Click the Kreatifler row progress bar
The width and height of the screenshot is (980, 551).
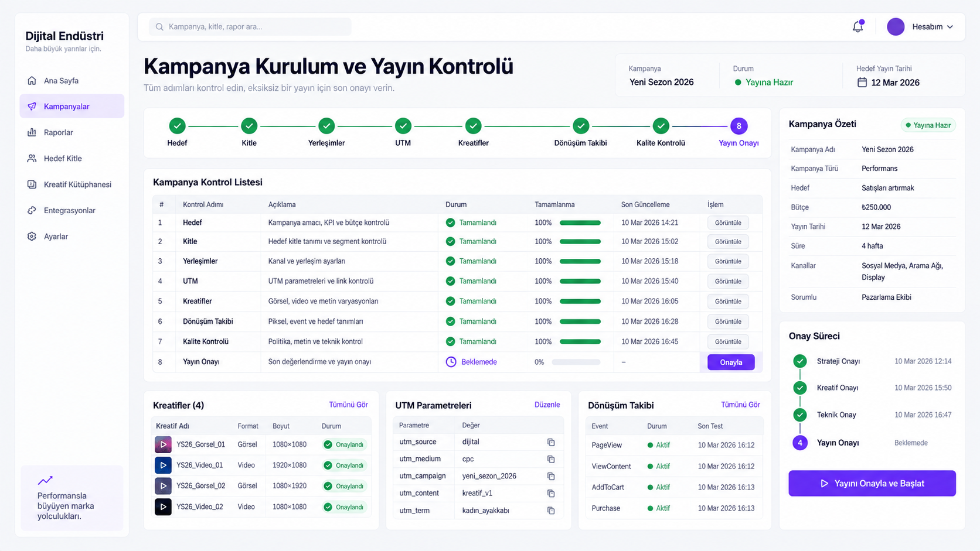[x=580, y=301]
